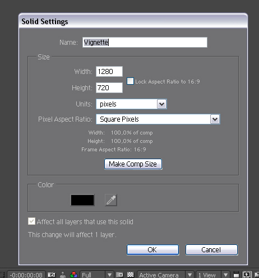Enable Lock Aspect Ratio to 16:9
The image size is (259, 278).
pos(130,81)
